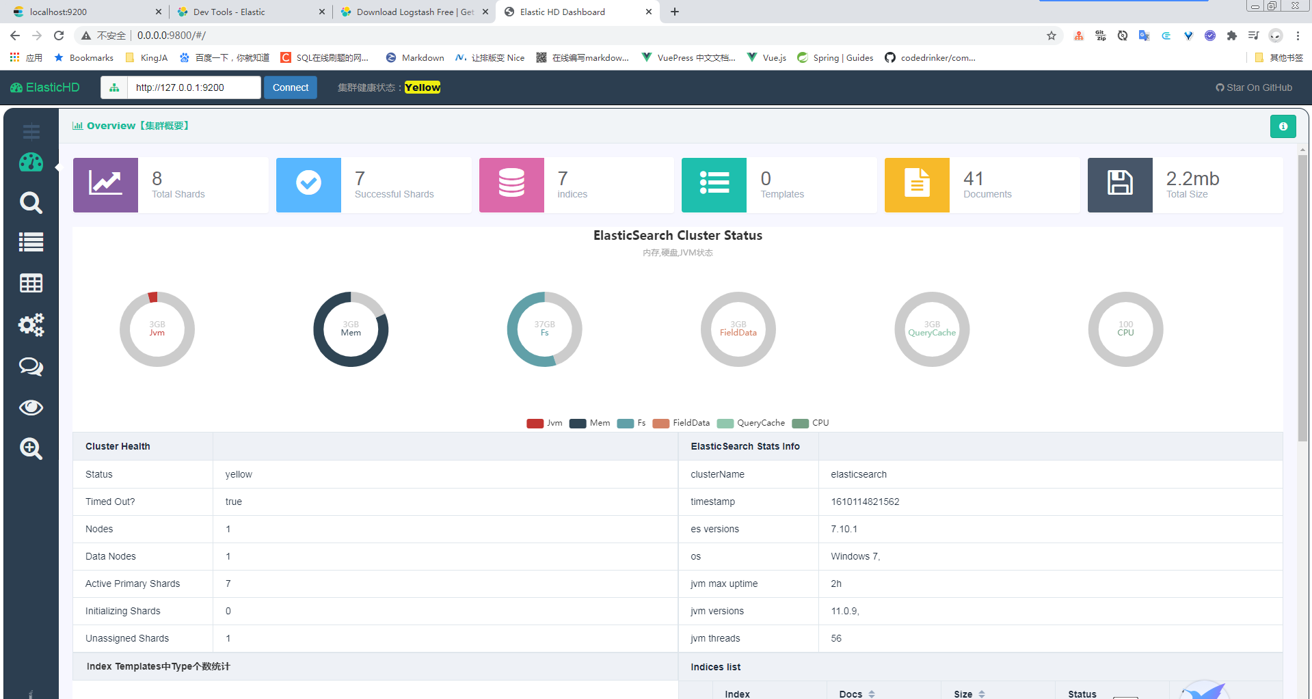Select the eye monitor sidebar icon
The width and height of the screenshot is (1312, 699).
[x=31, y=408]
